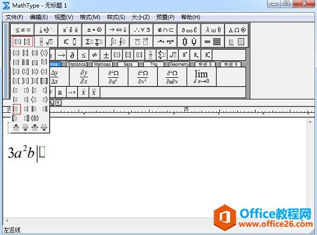Screen dimensions: 317x235
Task: Insert the lim δx→0 expression
Action: [x=202, y=77]
